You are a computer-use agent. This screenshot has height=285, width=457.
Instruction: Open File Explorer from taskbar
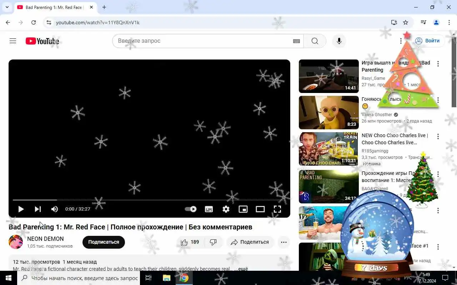pos(166,278)
